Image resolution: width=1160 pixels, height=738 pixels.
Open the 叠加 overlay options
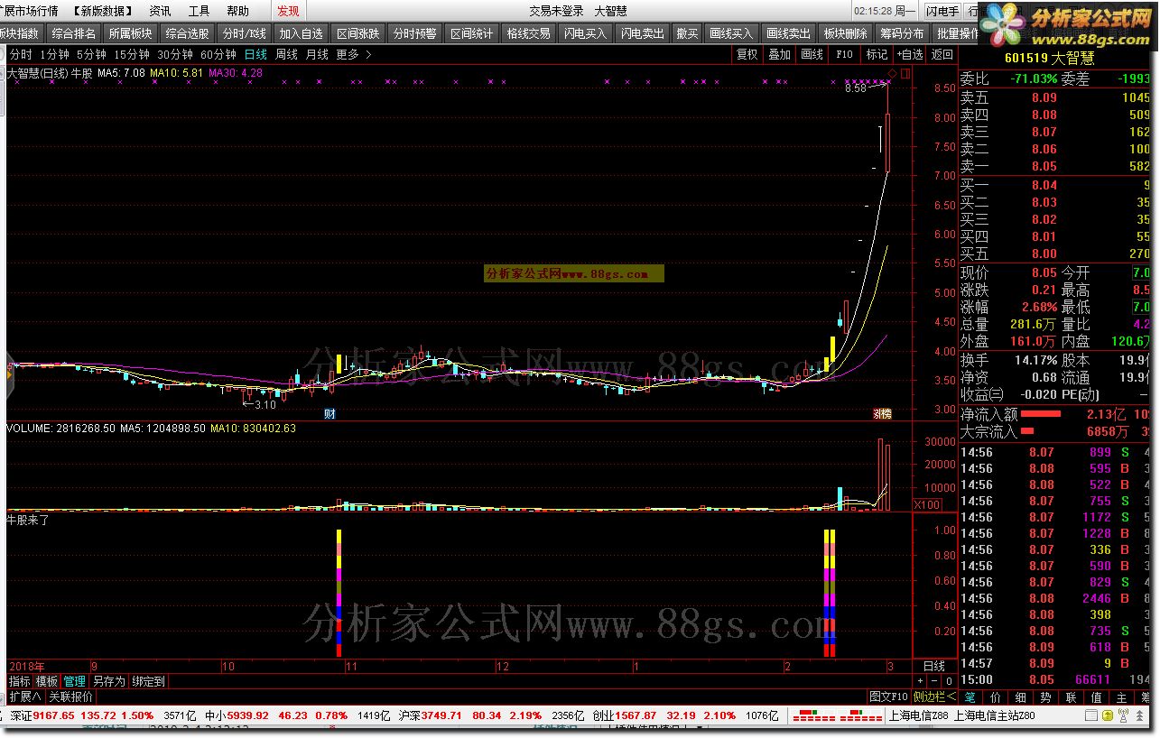(x=779, y=54)
